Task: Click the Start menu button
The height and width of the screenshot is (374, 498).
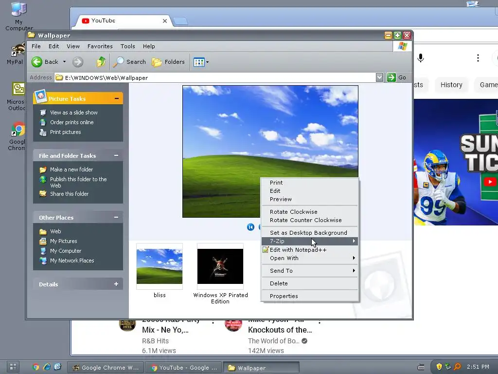Action: 13,366
